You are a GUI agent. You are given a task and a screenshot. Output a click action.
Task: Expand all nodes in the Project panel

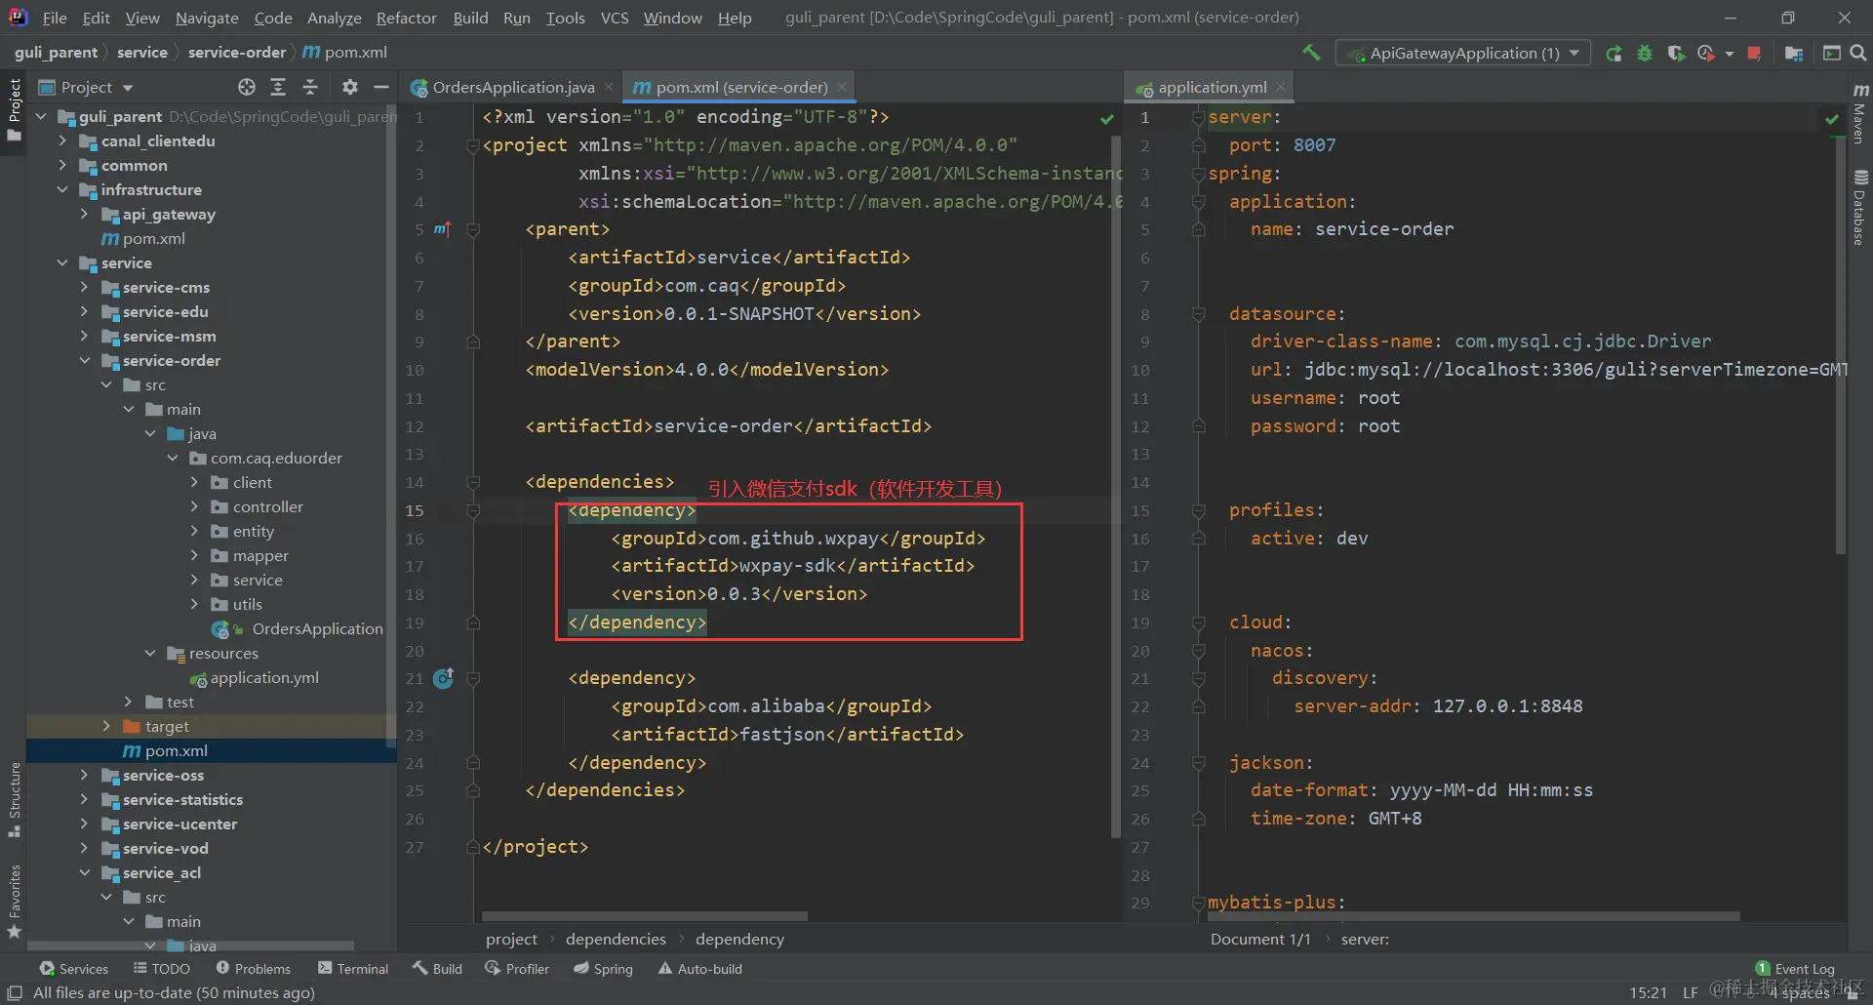(278, 88)
